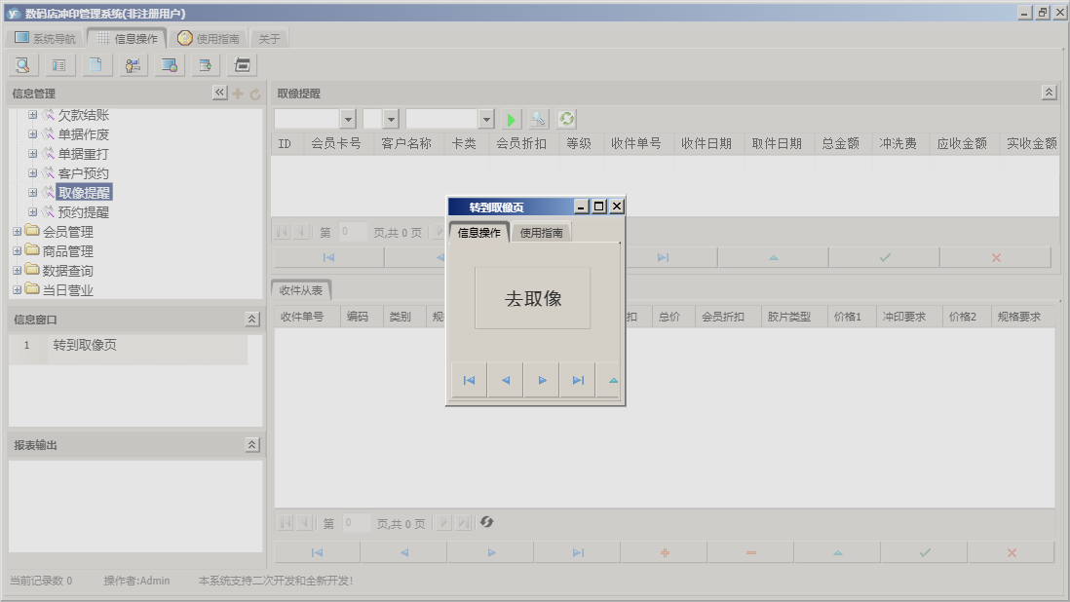Expand the 商品管理 folder node
Viewport: 1070px width, 602px height.
tap(18, 251)
